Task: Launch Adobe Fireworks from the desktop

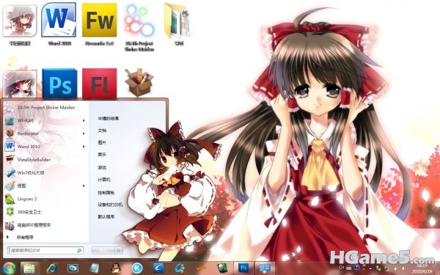Action: 99,20
